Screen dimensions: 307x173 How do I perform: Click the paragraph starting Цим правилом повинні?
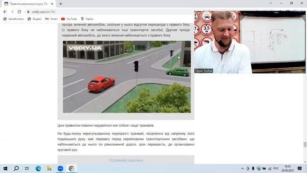coord(106,125)
